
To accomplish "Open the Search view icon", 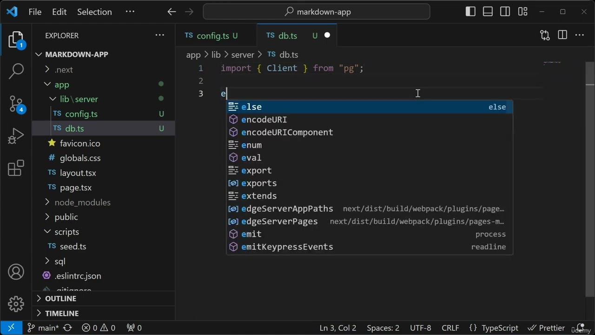I will [16, 71].
